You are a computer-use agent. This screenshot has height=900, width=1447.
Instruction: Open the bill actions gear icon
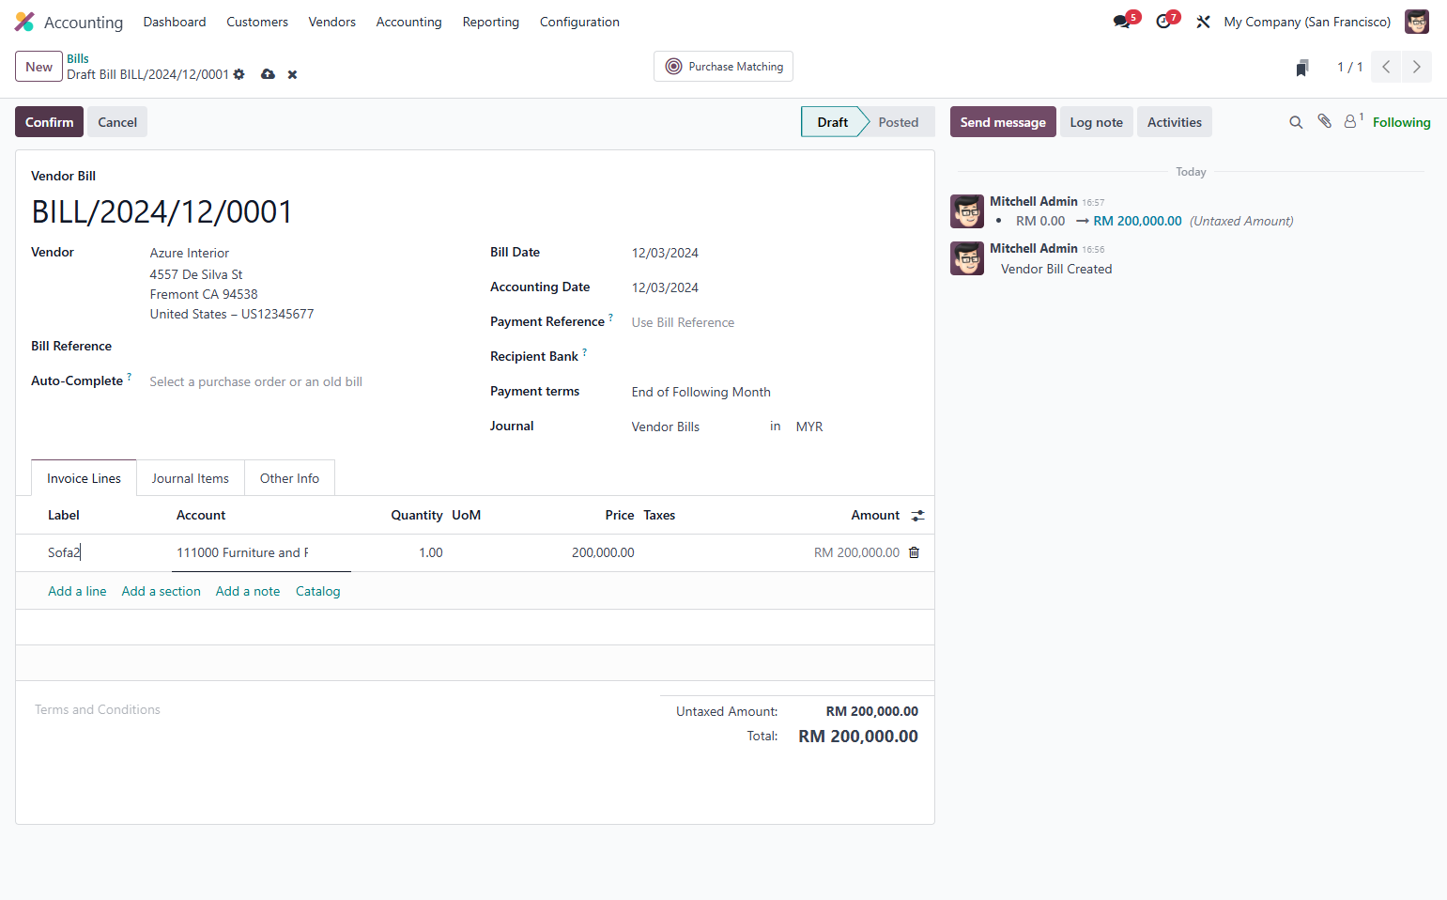pyautogui.click(x=239, y=74)
